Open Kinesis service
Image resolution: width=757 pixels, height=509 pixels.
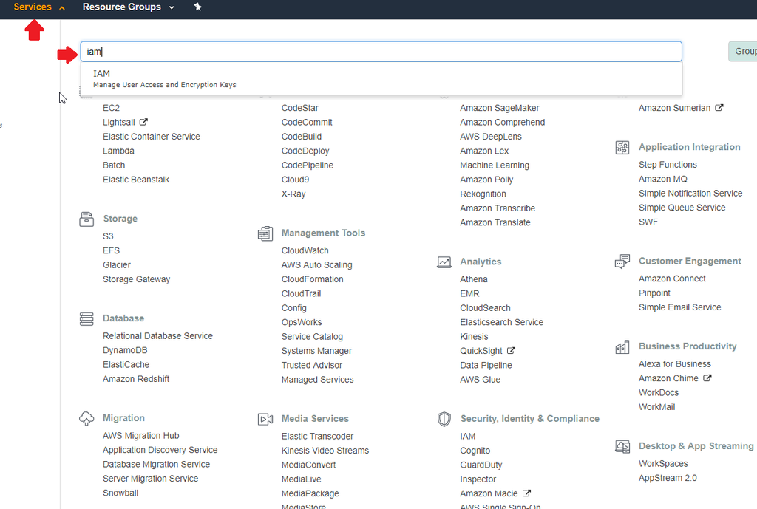tap(474, 337)
